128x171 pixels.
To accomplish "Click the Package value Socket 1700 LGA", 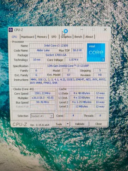I will click(x=56, y=55).
